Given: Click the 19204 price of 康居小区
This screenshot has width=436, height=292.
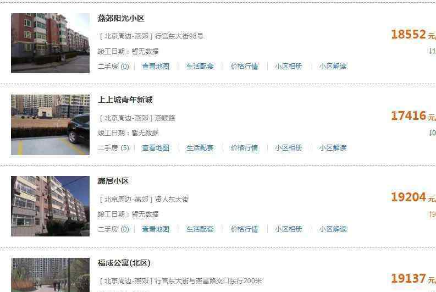Looking at the screenshot, I should point(409,197).
